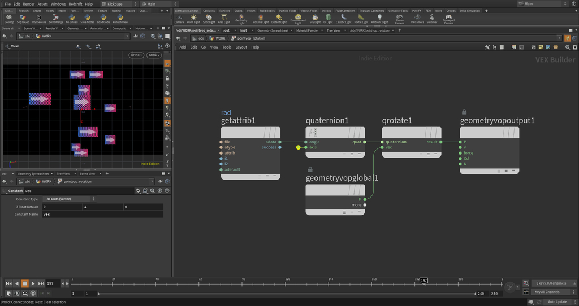Click the Stereo Camera shelf tool
The height and width of the screenshot is (306, 579).
[x=400, y=19]
